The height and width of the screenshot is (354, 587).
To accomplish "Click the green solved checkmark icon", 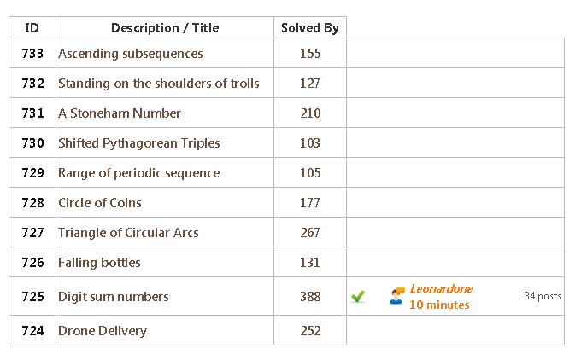I will click(358, 297).
